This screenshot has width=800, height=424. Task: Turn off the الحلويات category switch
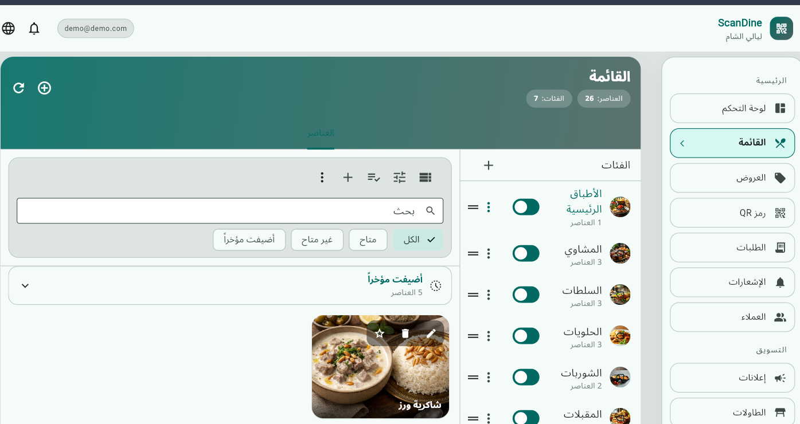click(x=526, y=335)
